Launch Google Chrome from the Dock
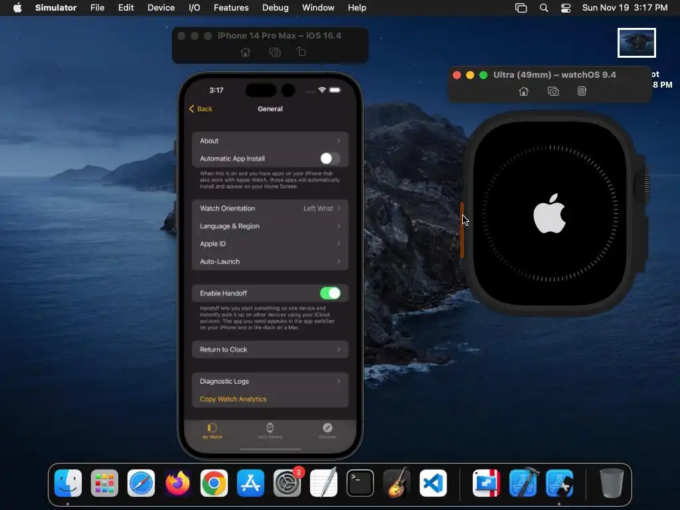Viewport: 680px width, 510px height. (x=214, y=483)
